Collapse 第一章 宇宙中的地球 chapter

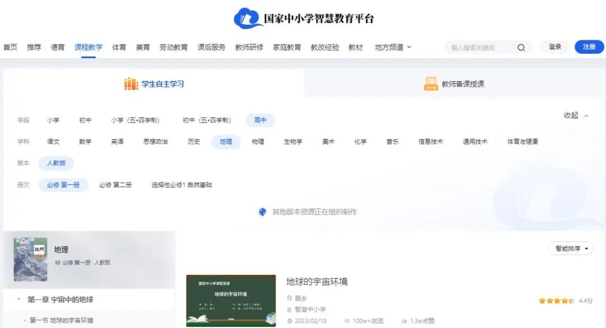18,299
